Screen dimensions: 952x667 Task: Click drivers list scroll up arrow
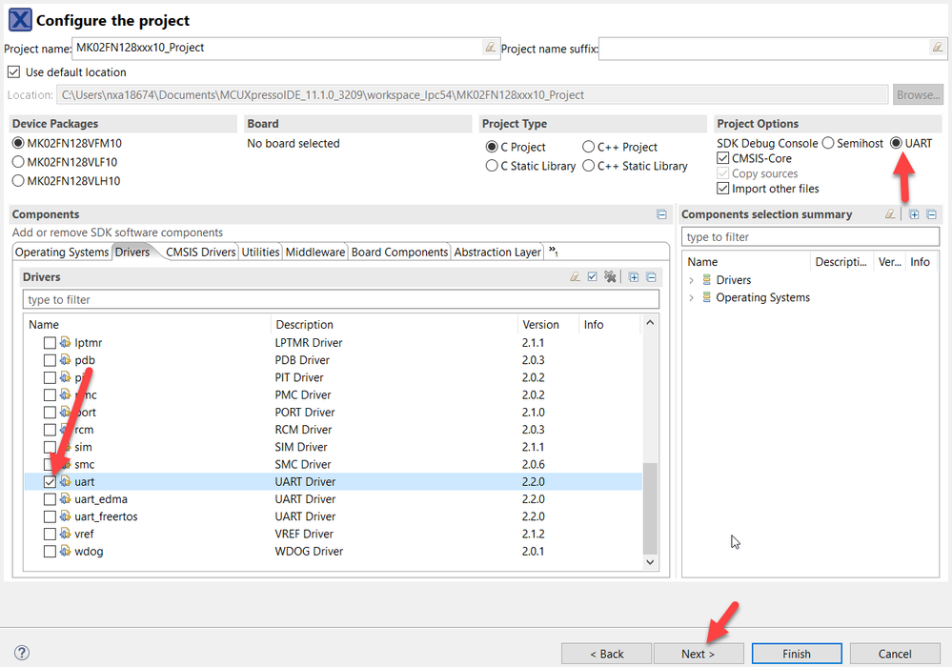650,323
